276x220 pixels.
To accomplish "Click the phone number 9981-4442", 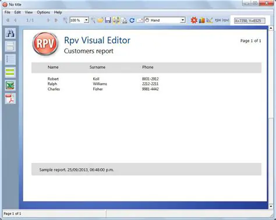I will tap(150, 89).
